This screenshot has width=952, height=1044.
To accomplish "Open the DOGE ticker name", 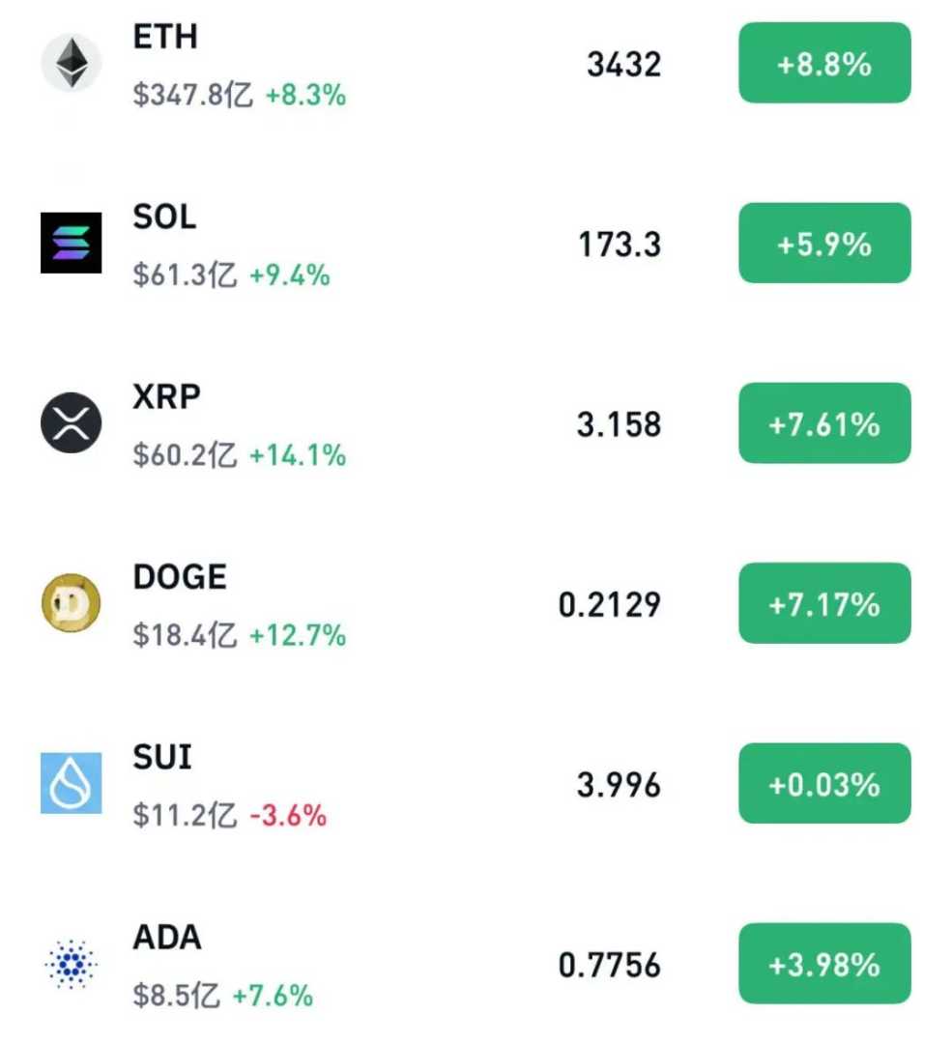I will coord(180,577).
